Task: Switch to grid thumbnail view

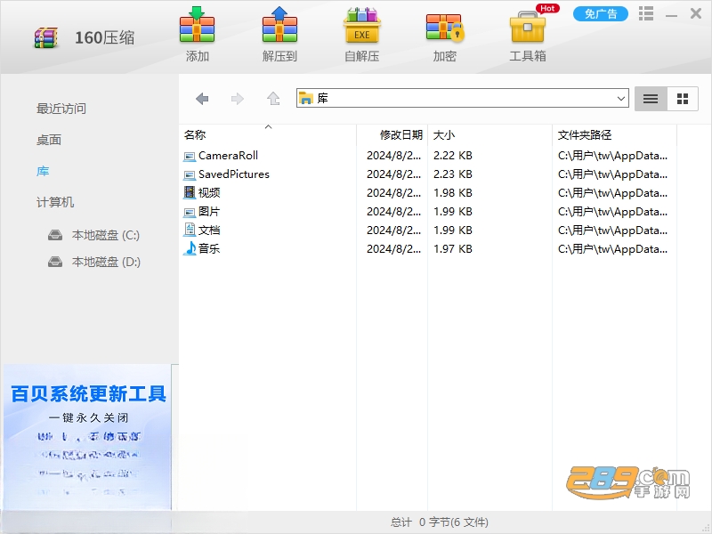Action: [683, 99]
